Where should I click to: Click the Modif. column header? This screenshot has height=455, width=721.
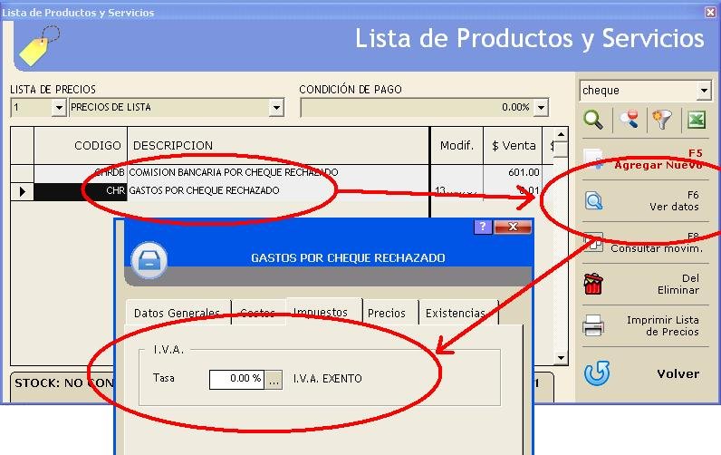pyautogui.click(x=457, y=145)
